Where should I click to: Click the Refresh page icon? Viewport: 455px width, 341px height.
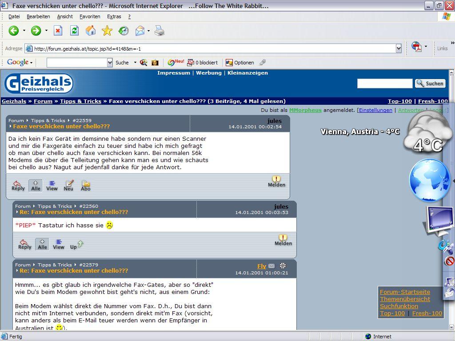tap(74, 31)
